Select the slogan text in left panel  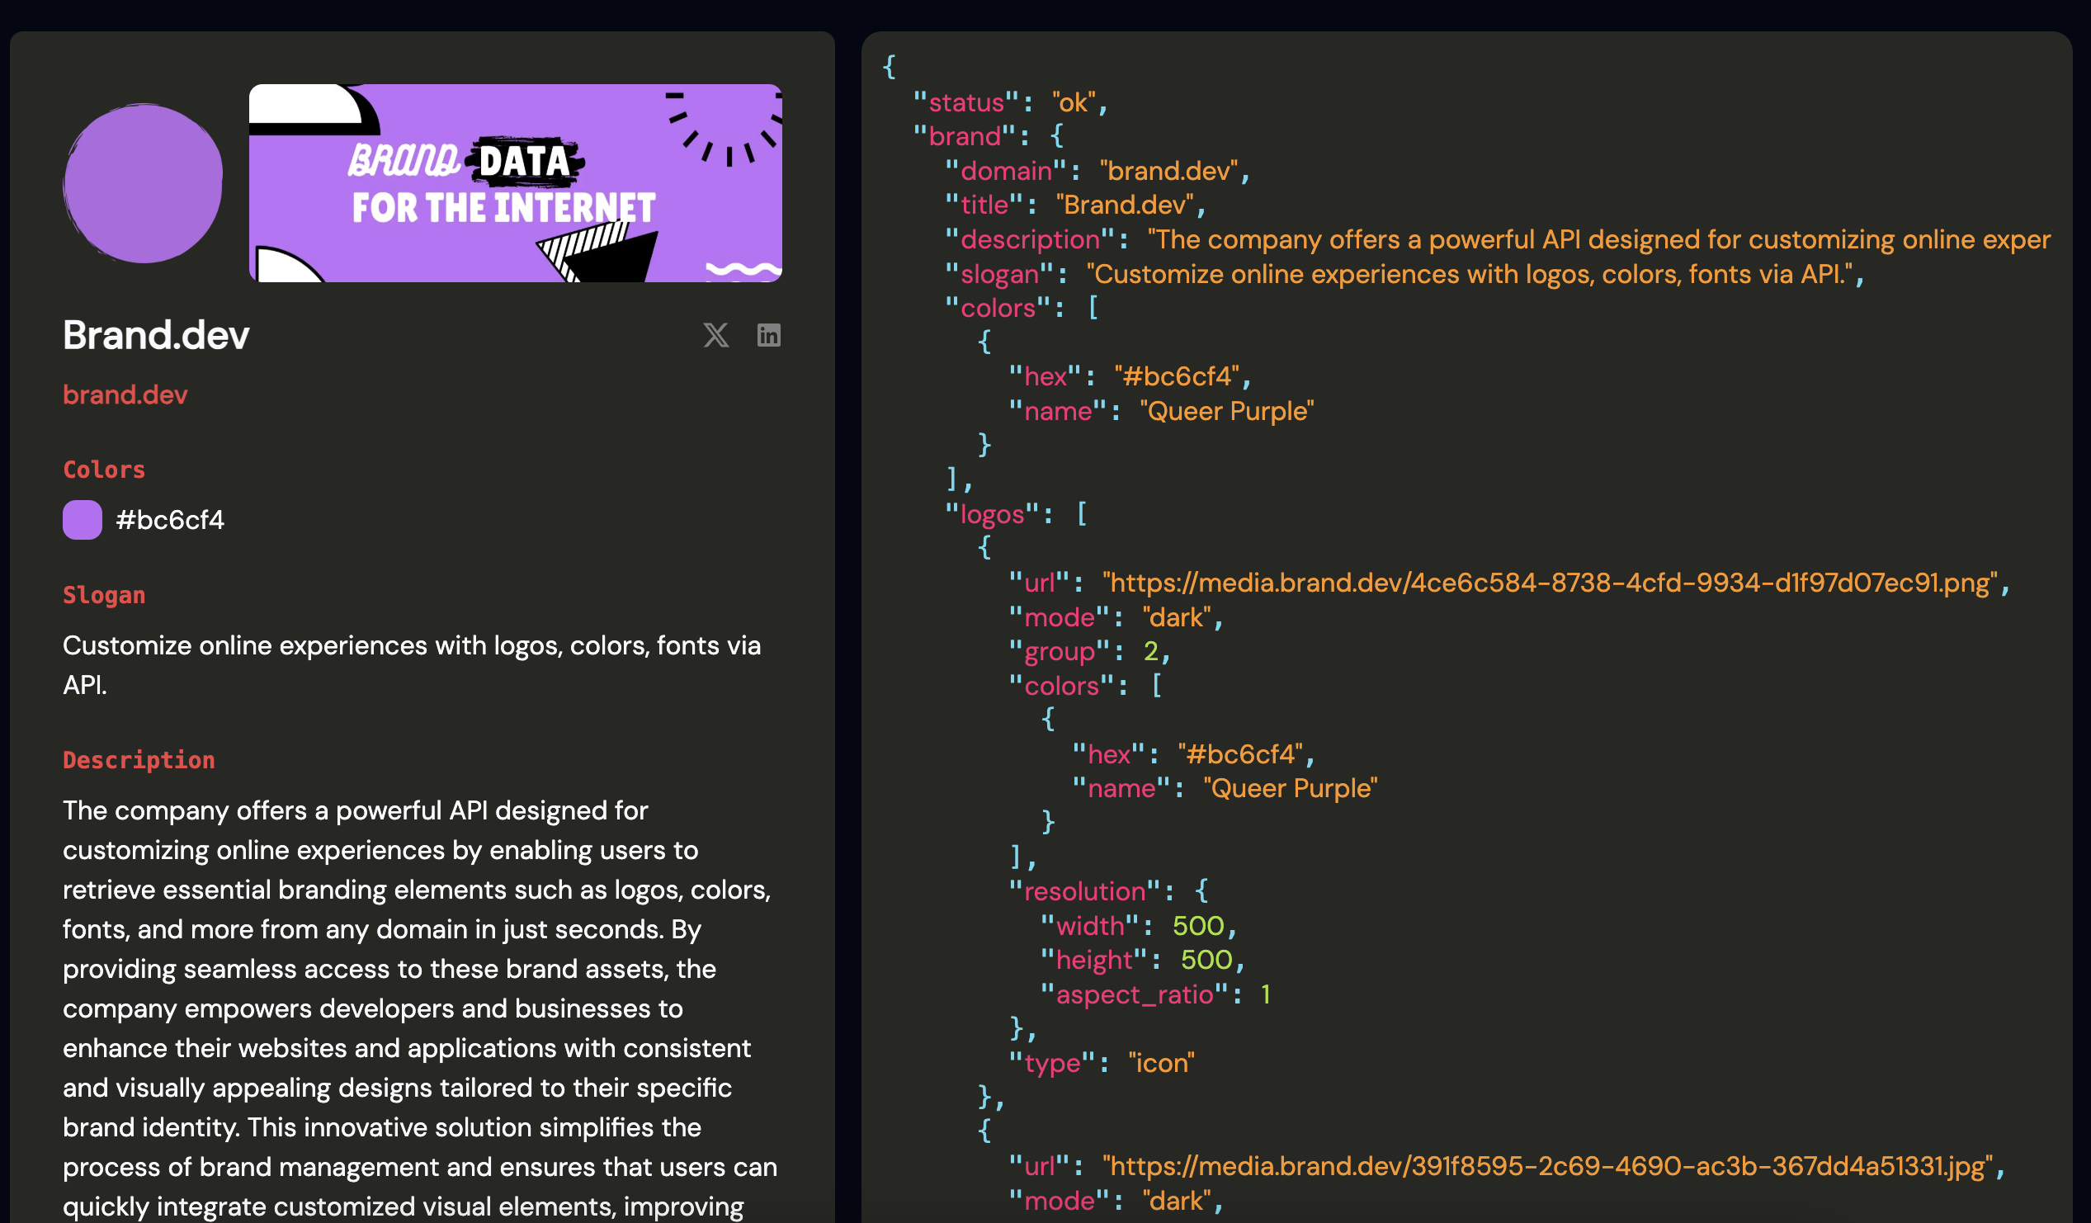412,665
